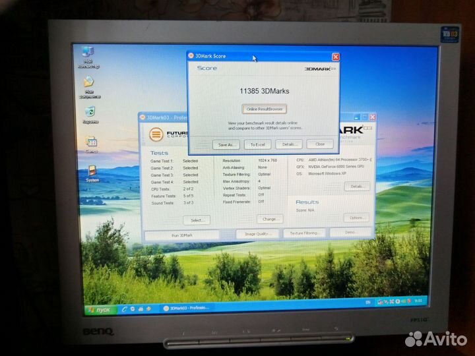Export the score with To Excel button

click(x=257, y=144)
